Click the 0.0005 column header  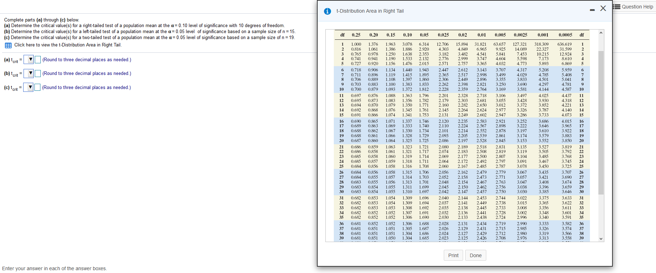[565, 35]
